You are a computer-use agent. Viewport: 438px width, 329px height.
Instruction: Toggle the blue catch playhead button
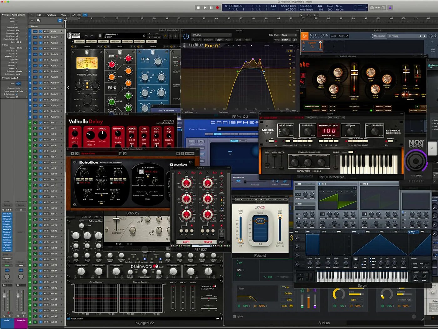85,15
